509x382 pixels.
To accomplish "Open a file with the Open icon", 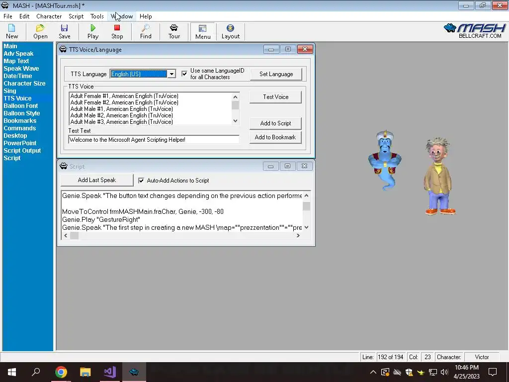I will pos(40,31).
